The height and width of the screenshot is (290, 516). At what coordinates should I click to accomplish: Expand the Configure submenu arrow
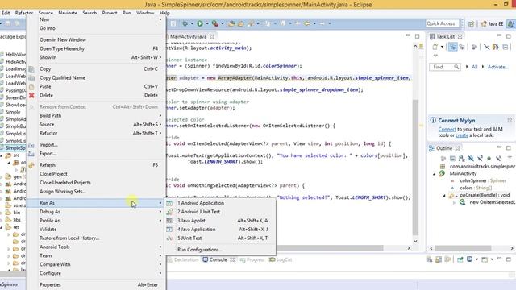click(x=160, y=273)
